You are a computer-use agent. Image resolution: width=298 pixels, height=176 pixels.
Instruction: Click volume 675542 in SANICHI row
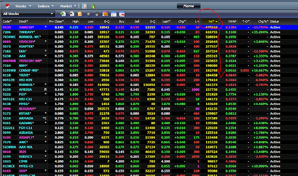(211, 27)
